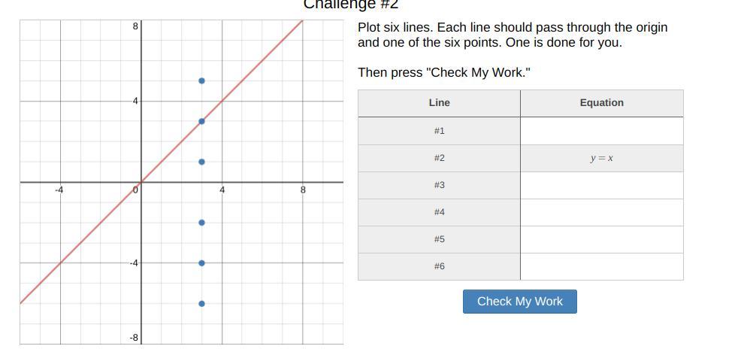The width and height of the screenshot is (753, 352).
Task: Click the Equation column header
Action: tap(601, 103)
